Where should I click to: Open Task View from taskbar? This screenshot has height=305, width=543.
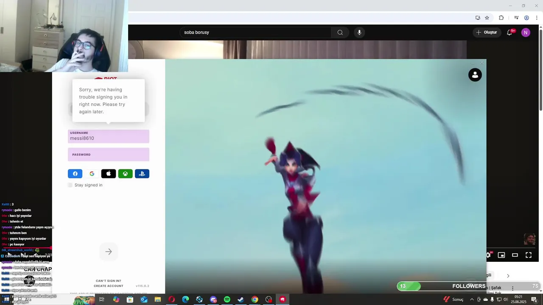[102, 299]
